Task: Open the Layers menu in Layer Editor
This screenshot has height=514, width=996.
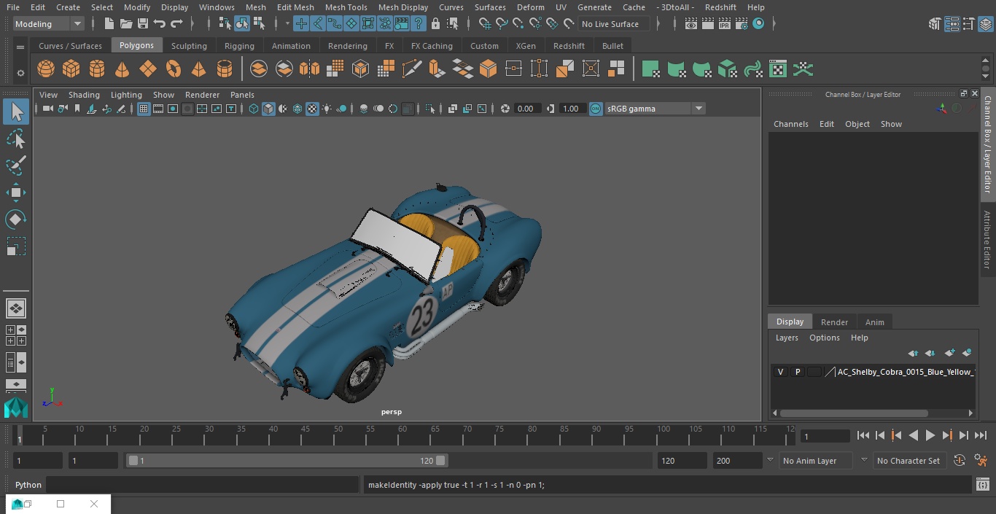Action: (x=787, y=338)
